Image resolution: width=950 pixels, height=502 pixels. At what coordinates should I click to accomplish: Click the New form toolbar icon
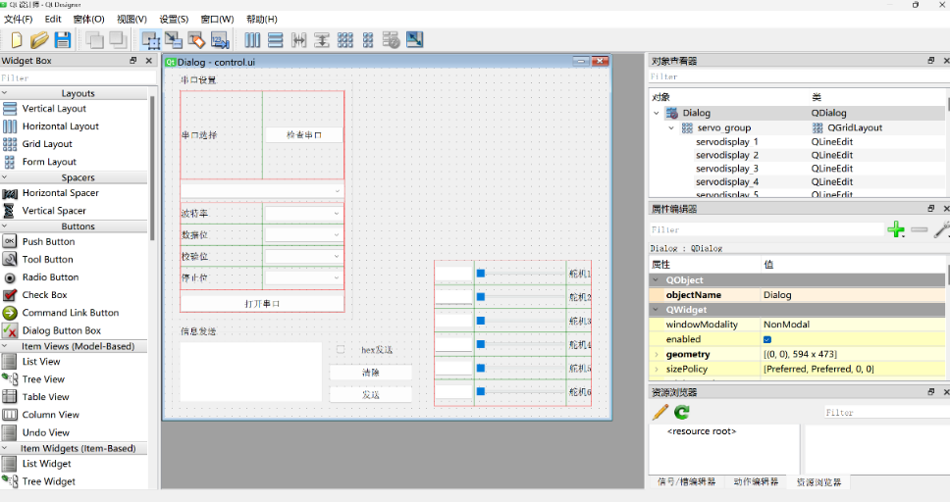coord(17,40)
